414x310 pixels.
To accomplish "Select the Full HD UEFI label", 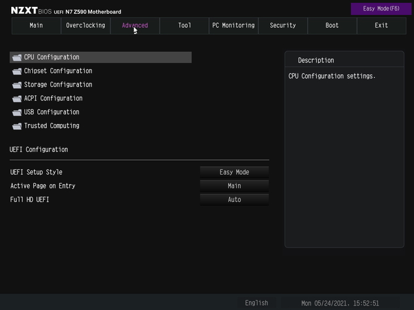I will pyautogui.click(x=30, y=199).
